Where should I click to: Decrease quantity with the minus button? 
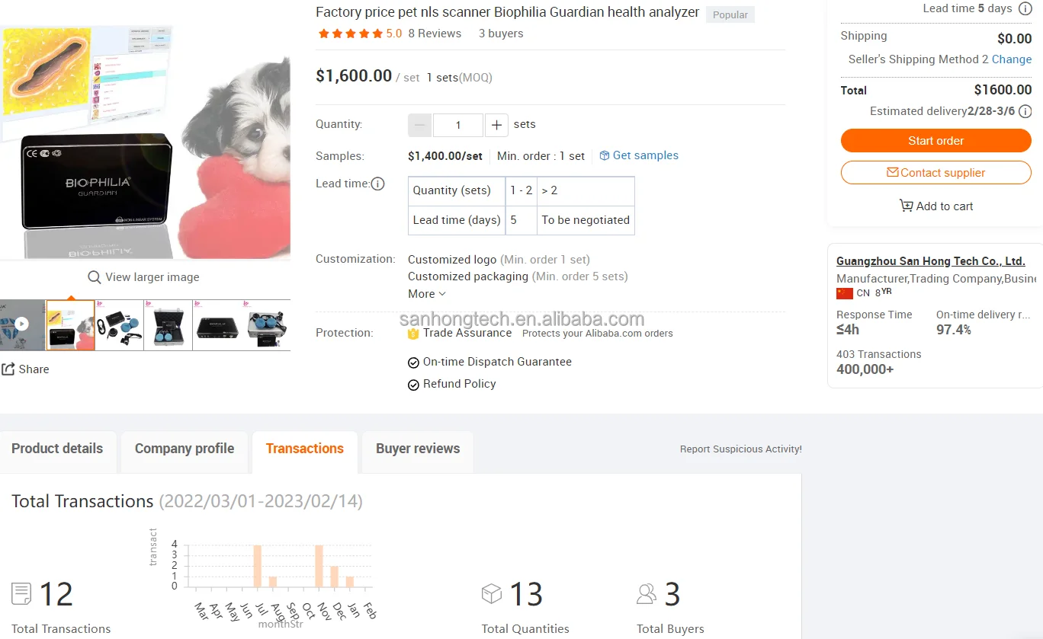pyautogui.click(x=420, y=125)
